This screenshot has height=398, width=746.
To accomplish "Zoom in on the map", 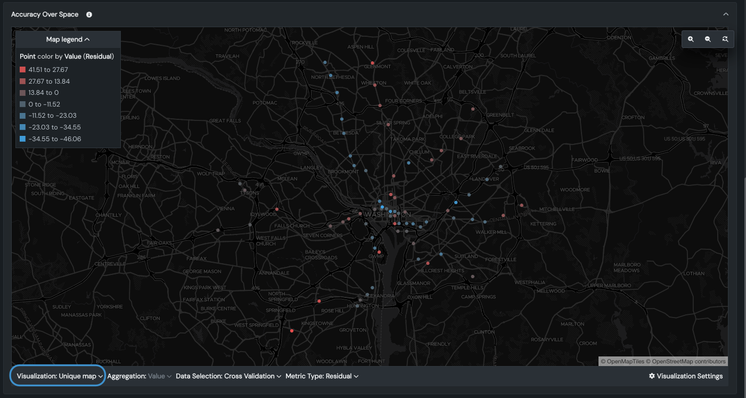I will tap(691, 39).
